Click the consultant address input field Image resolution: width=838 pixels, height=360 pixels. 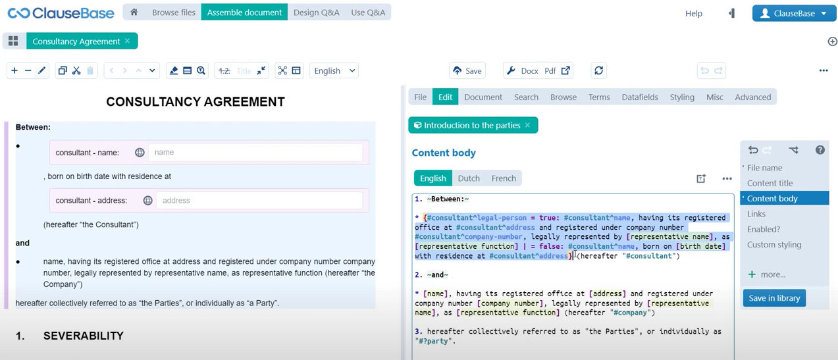tap(259, 201)
